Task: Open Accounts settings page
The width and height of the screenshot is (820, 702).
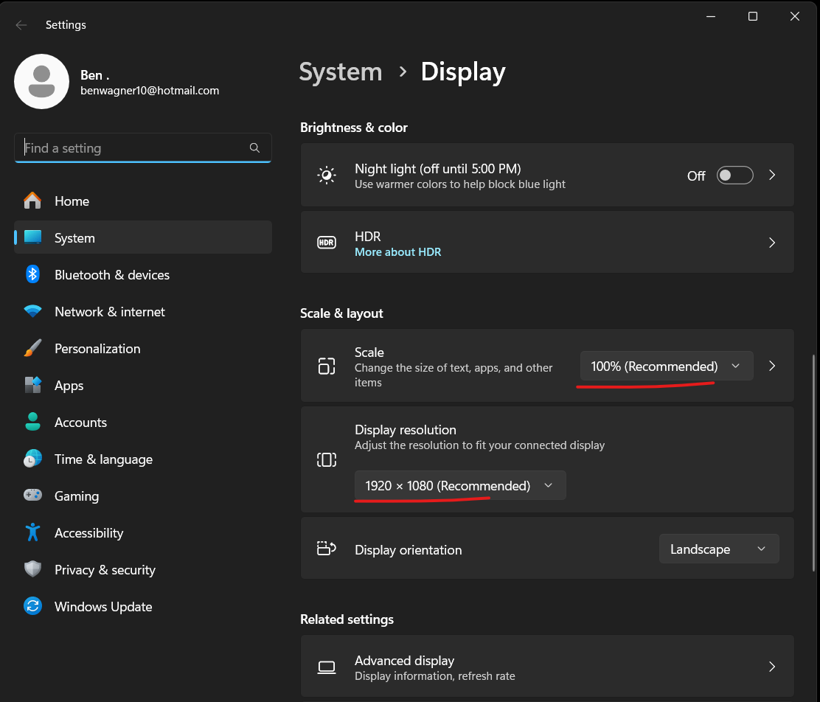Action: 143,422
